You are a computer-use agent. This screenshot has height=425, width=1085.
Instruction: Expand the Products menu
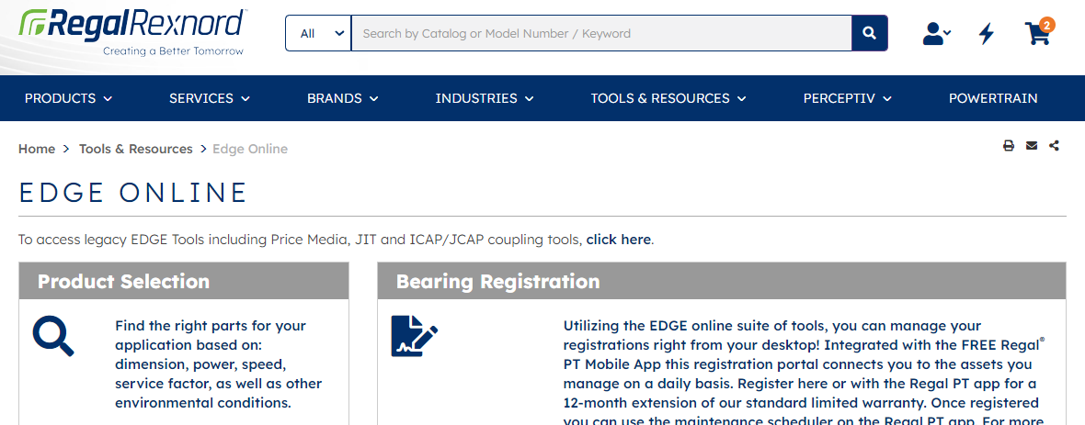point(69,98)
